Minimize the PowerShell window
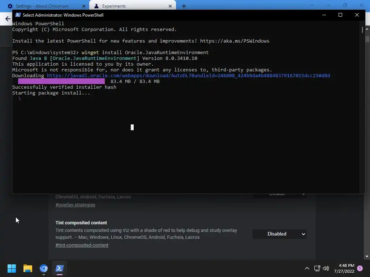Image resolution: width=370 pixels, height=277 pixels. click(x=324, y=15)
